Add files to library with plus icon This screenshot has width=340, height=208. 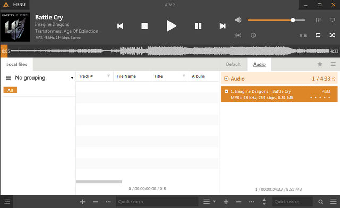tap(83, 202)
